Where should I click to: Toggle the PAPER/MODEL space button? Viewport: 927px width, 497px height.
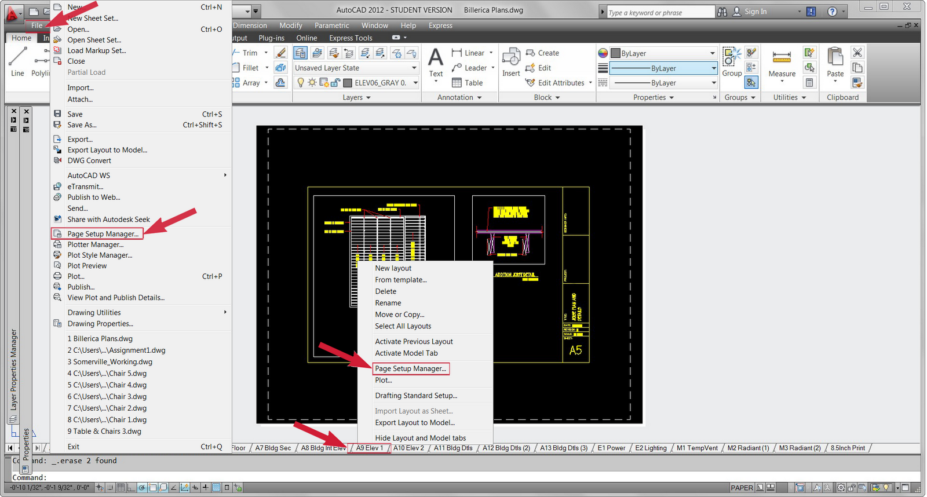click(x=742, y=488)
